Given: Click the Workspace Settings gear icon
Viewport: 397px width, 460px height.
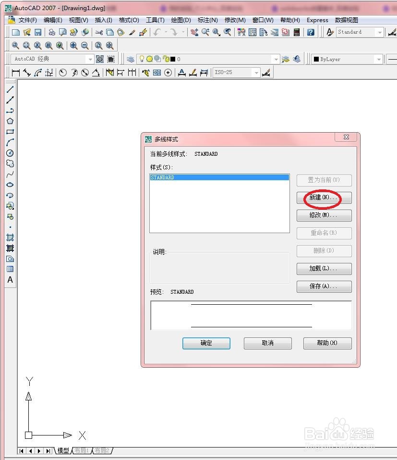Looking at the screenshot, I should point(100,59).
